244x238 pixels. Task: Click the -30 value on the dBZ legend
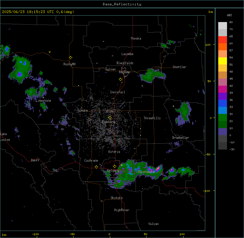pos(232,149)
